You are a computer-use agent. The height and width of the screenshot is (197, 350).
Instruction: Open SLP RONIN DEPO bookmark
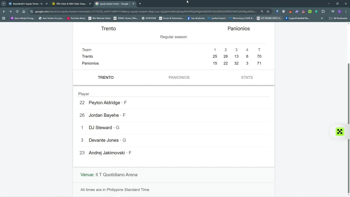pos(269,18)
